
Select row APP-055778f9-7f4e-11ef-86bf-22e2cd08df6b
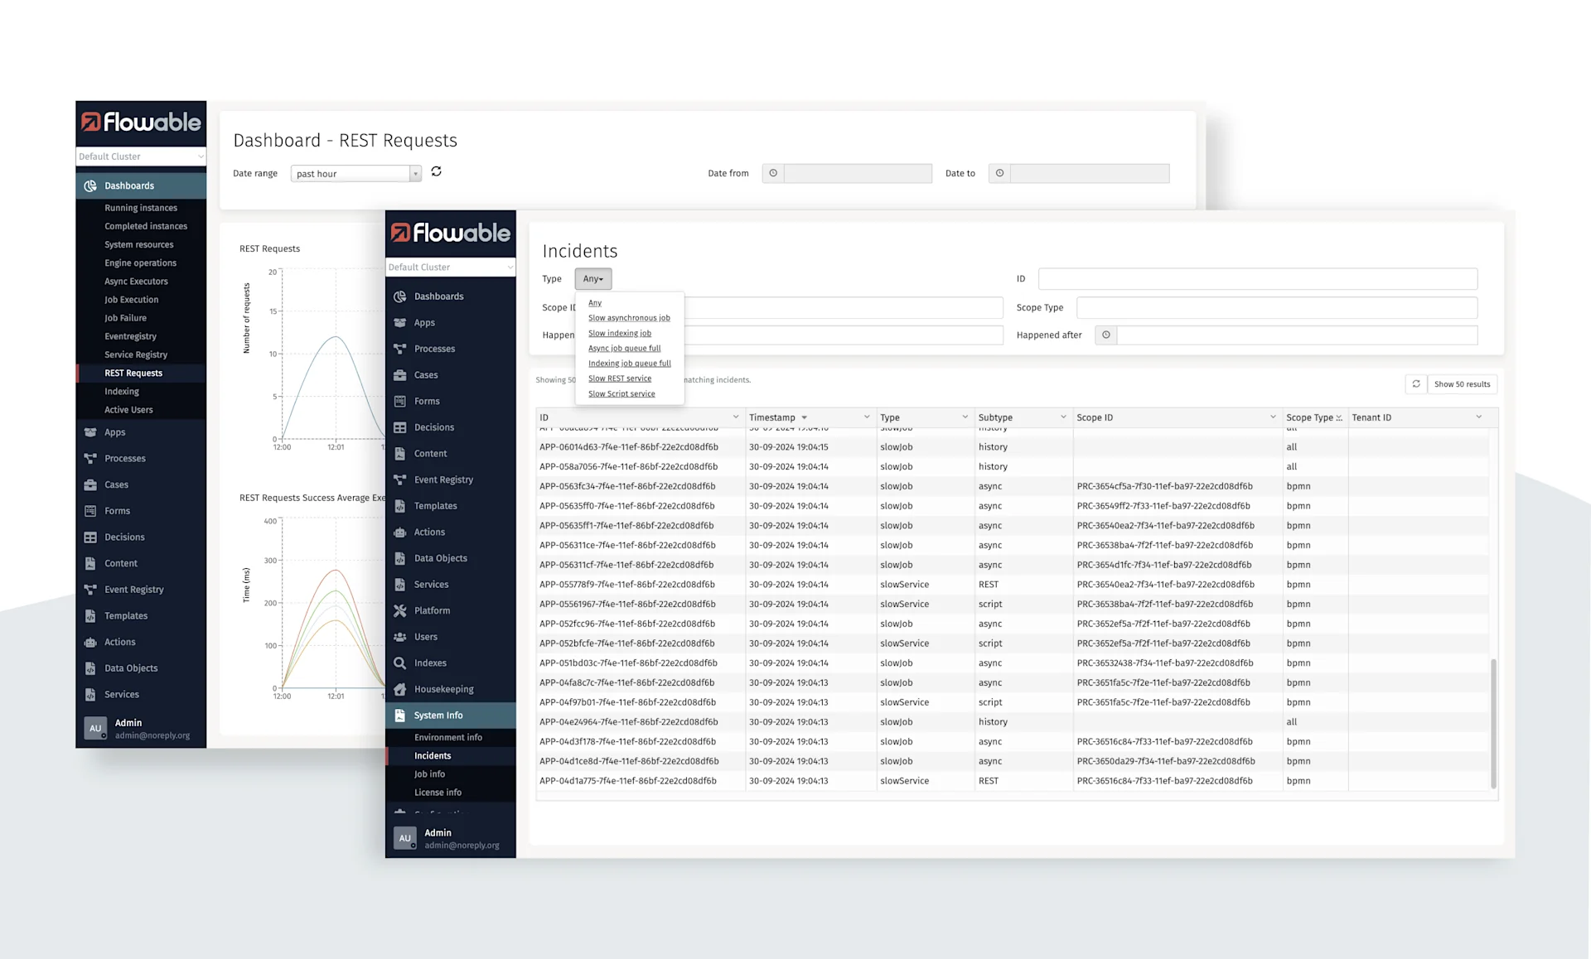pyautogui.click(x=1013, y=585)
